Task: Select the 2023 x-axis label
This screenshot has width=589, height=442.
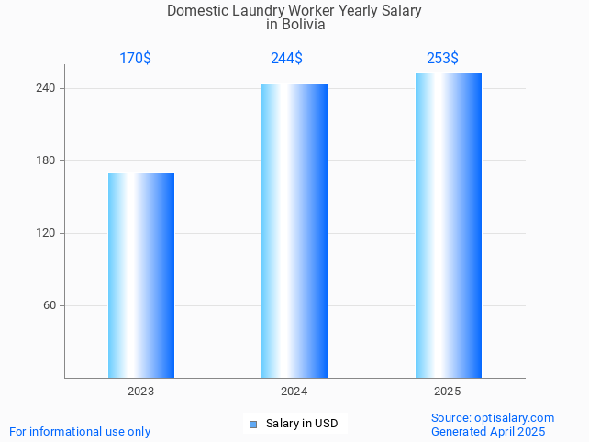Action: click(140, 392)
